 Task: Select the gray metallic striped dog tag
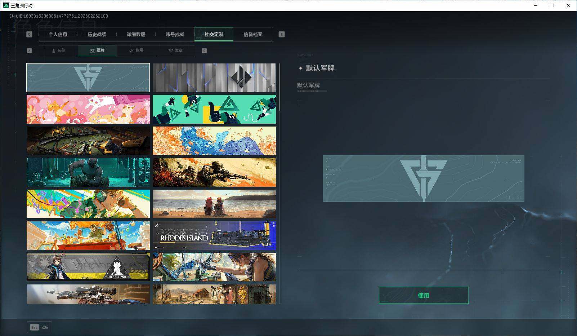[x=214, y=78]
